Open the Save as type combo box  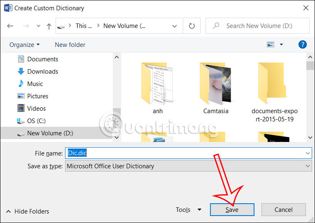(189, 166)
